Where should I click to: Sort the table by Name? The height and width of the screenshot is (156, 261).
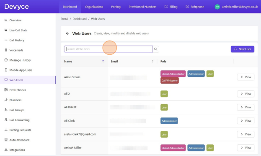click(x=84, y=61)
